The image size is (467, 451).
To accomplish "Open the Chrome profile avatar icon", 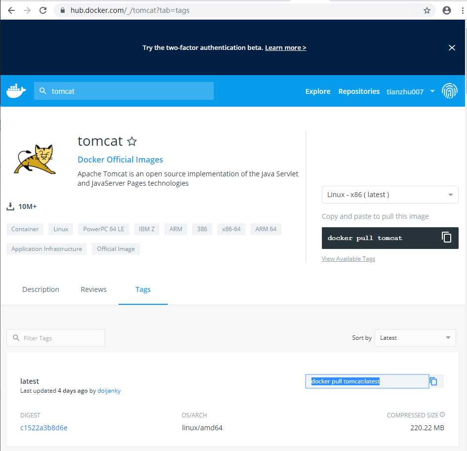I will pyautogui.click(x=446, y=10).
